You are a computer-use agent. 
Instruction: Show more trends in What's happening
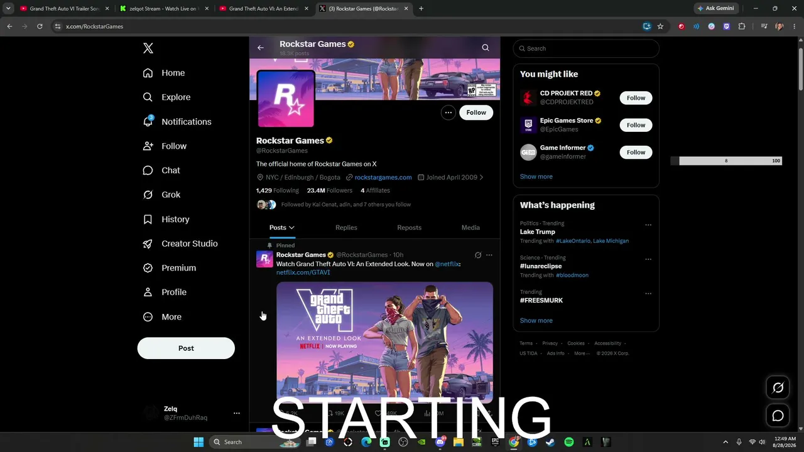point(536,321)
